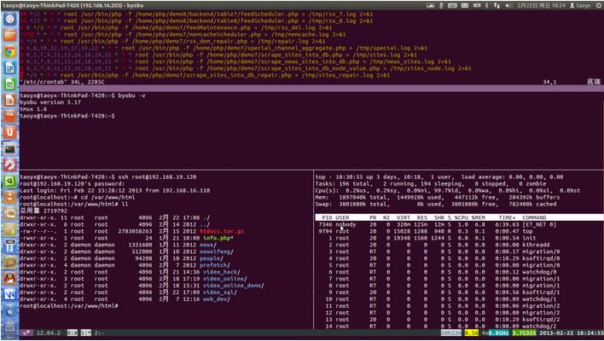Open Ubuntu One from the launcher
The width and height of the screenshot is (604, 341).
click(9, 132)
